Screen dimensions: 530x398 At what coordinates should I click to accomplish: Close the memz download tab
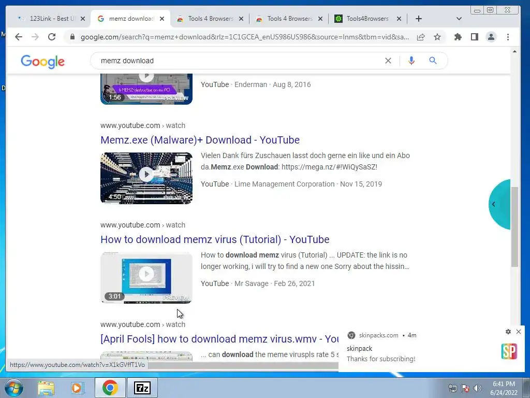(162, 19)
